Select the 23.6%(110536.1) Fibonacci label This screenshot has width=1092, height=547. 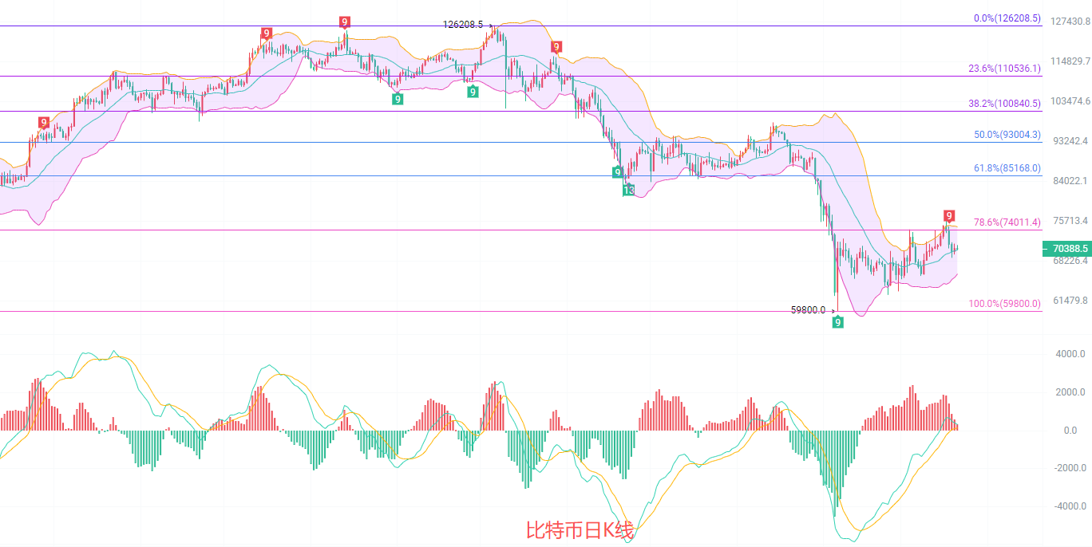coord(1004,69)
